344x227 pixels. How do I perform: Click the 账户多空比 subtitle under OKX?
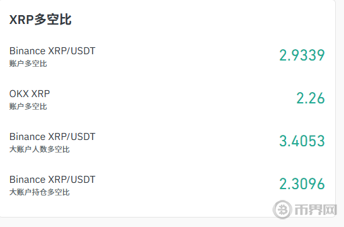tap(28, 107)
